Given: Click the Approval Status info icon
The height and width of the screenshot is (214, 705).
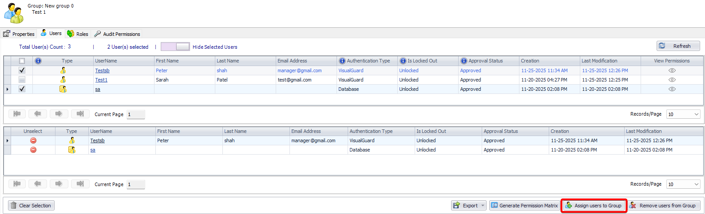Looking at the screenshot, I should (x=463, y=61).
